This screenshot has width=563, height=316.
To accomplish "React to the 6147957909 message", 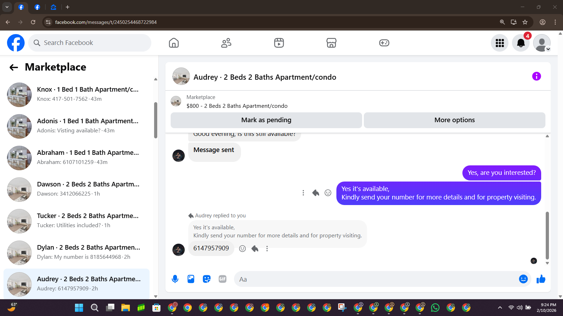I will point(242,249).
